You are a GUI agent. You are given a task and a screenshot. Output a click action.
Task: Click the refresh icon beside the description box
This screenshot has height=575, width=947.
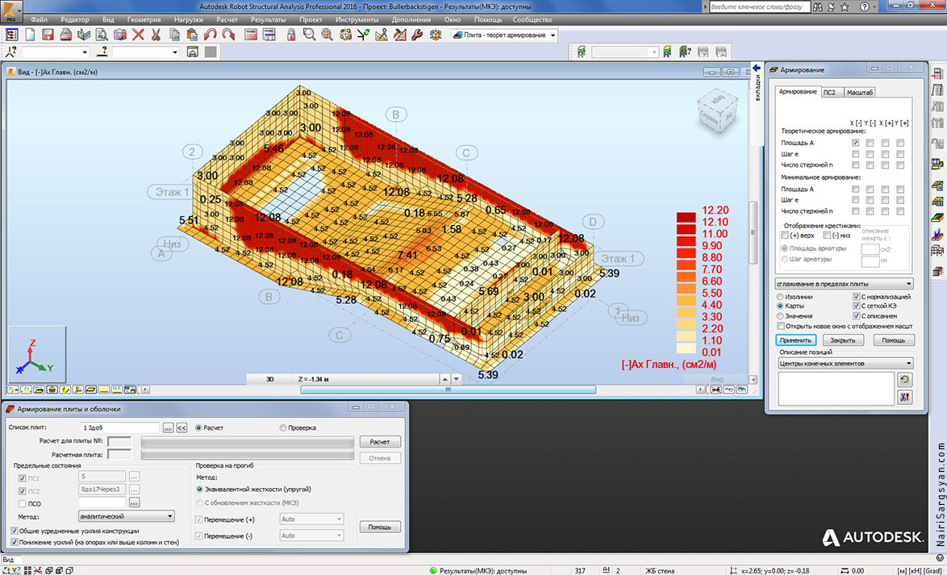tap(904, 380)
